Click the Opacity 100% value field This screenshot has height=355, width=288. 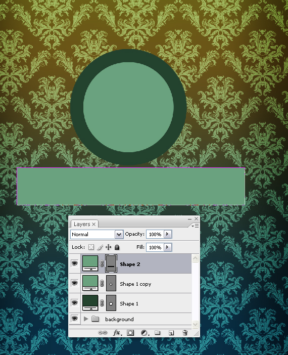pyautogui.click(x=155, y=234)
